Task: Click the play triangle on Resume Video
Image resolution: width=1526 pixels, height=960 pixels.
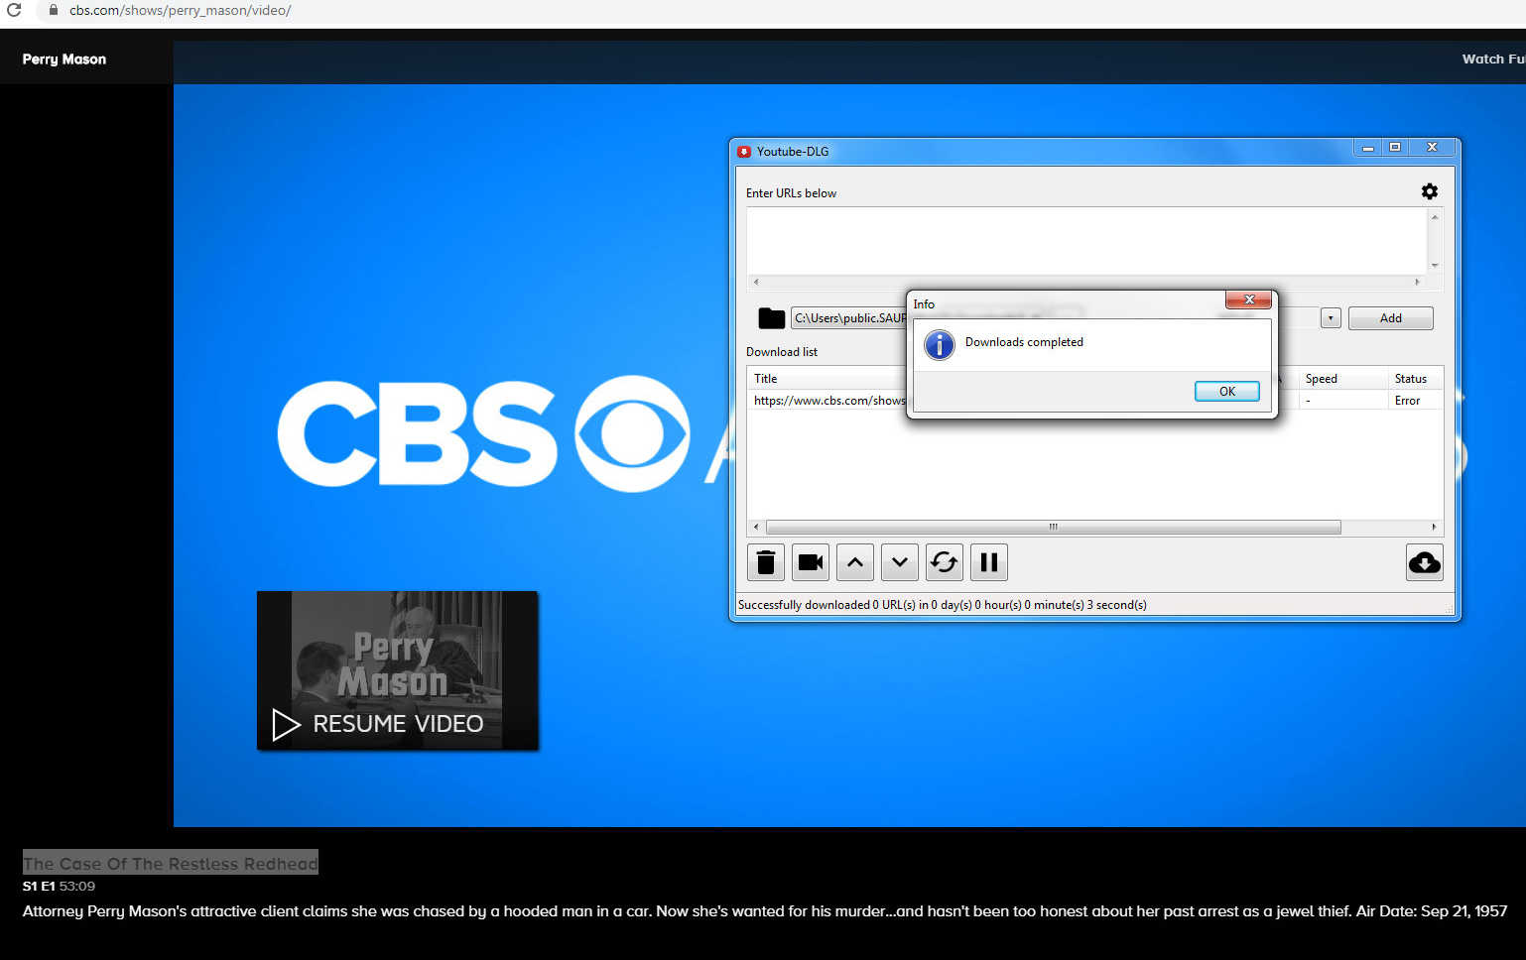Action: pyautogui.click(x=286, y=725)
